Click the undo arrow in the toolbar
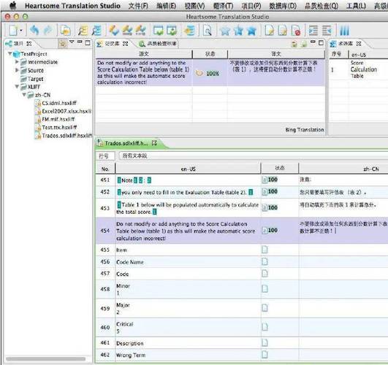The height and width of the screenshot is (365, 388). pos(34,31)
